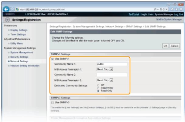Toggle the Use SNMPv1 checkbox
This screenshot has height=122, width=185.
point(52,59)
